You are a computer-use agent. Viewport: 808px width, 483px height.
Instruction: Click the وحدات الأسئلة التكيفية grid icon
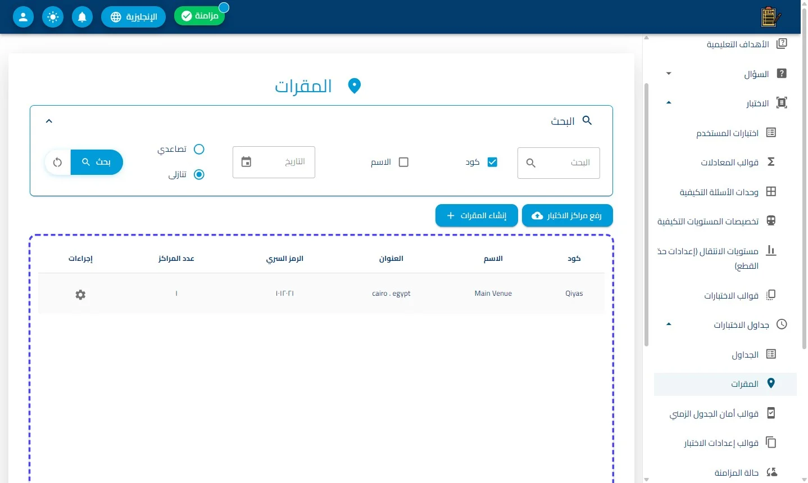[x=771, y=192]
